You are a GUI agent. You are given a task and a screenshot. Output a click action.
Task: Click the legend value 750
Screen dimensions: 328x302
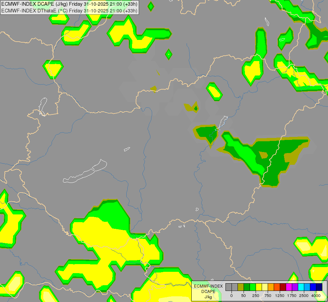(268, 296)
